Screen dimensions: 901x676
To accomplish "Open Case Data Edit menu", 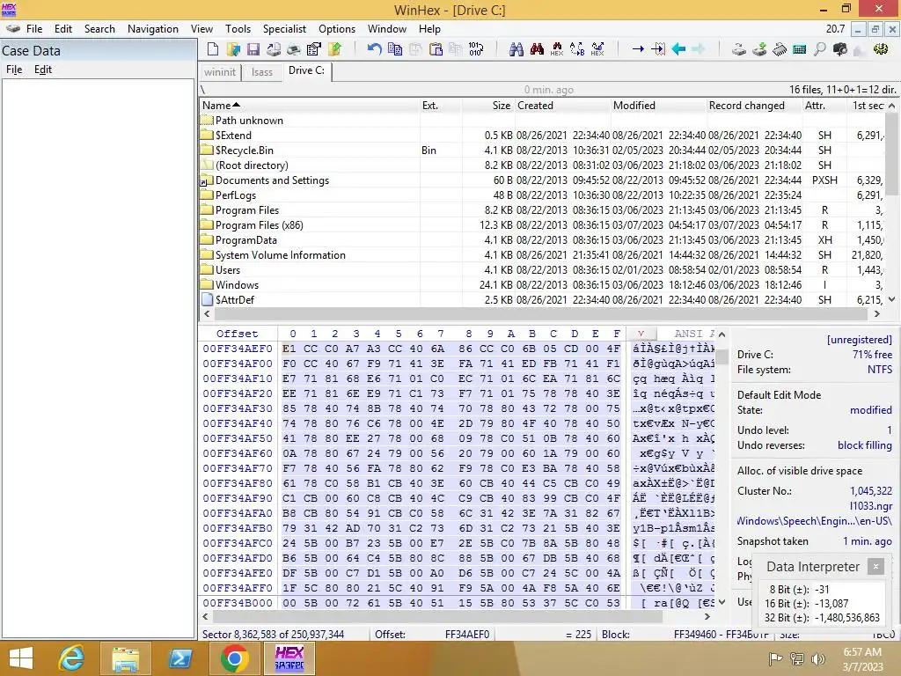I will [43, 70].
